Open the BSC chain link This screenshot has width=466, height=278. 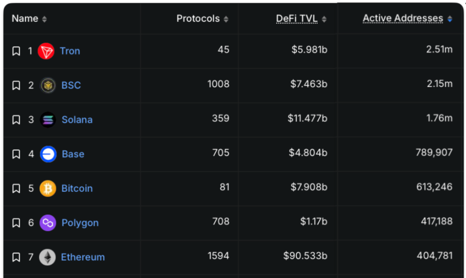71,86
